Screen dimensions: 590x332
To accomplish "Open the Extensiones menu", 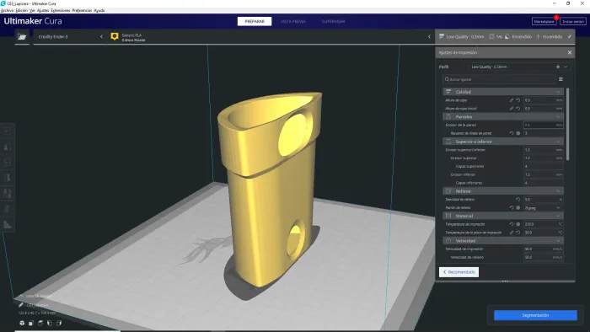I will point(61,10).
